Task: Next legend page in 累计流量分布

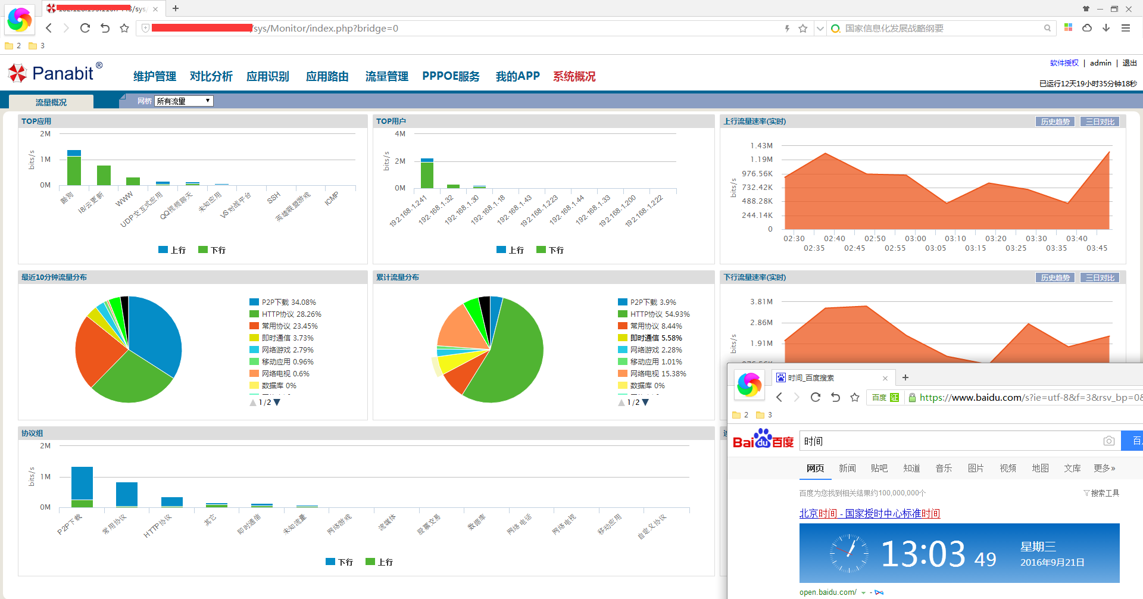Action: (x=645, y=403)
